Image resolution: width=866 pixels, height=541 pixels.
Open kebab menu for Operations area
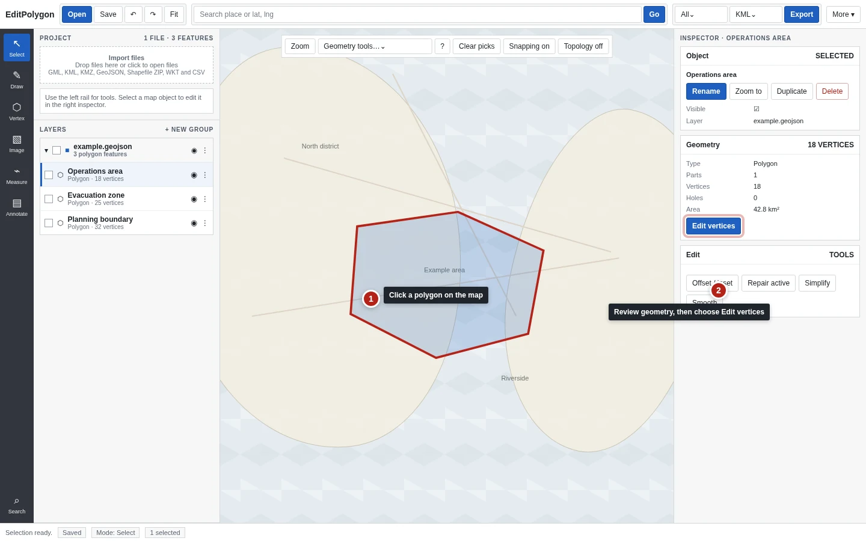pyautogui.click(x=204, y=175)
